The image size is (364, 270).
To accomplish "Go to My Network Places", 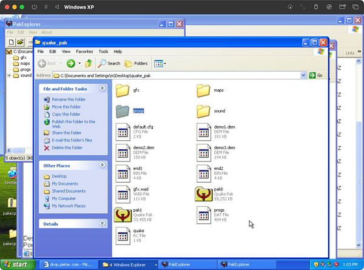I will [x=69, y=206].
